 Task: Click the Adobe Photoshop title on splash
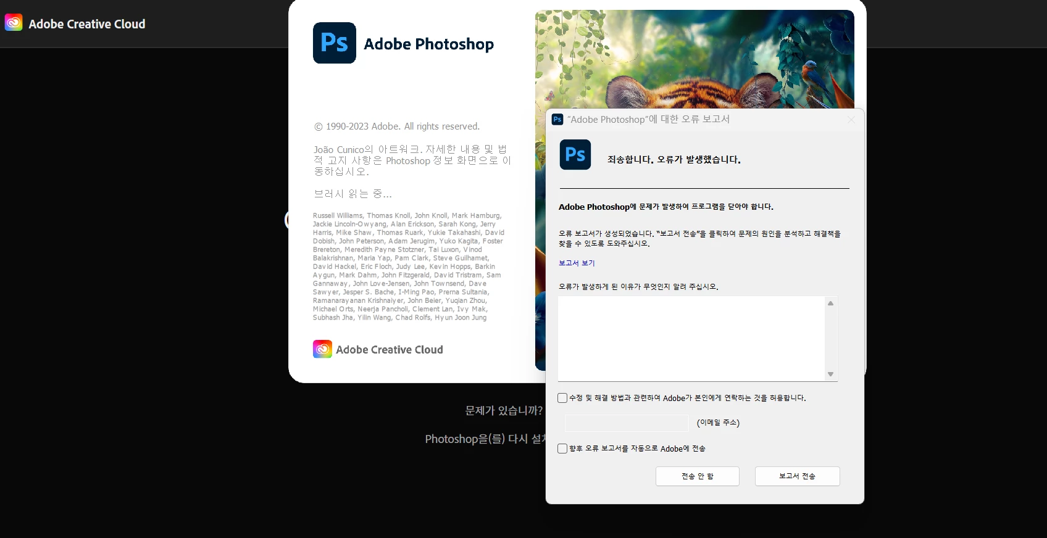point(429,44)
